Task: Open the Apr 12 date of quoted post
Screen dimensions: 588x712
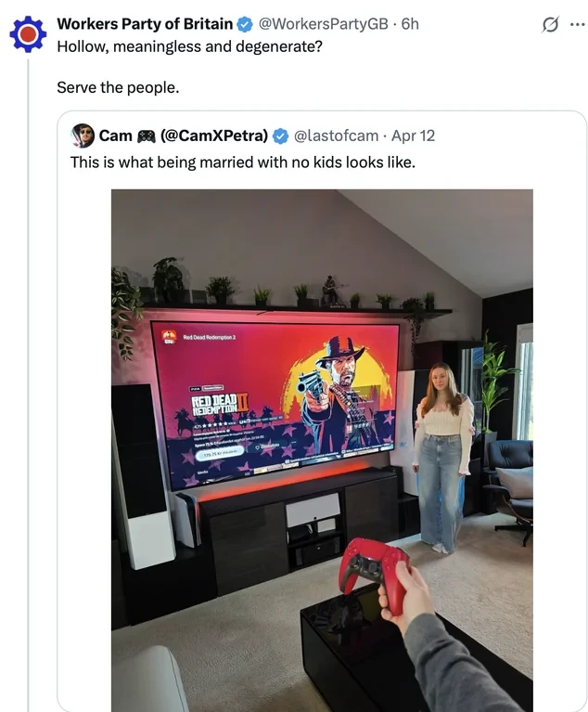Action: 413,136
